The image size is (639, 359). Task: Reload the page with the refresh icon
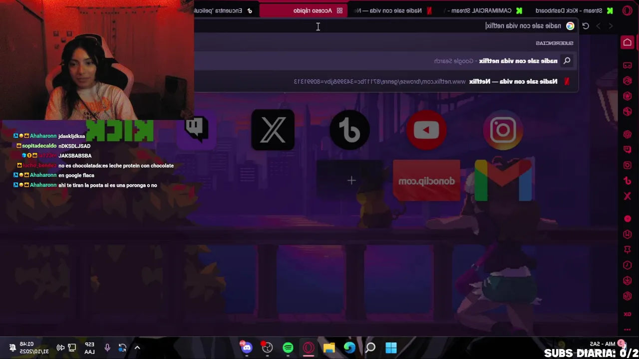tap(586, 26)
